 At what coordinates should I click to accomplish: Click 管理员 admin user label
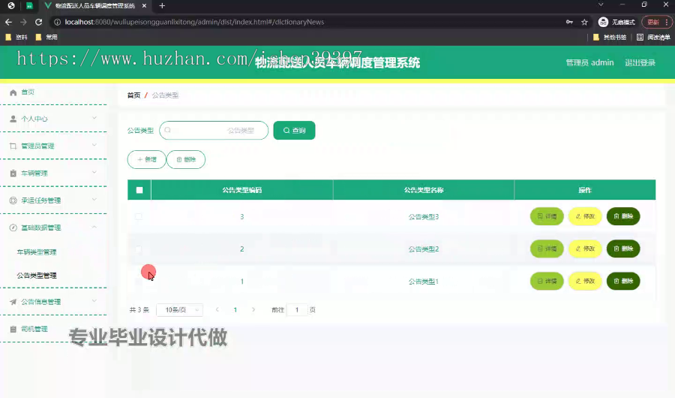pos(589,63)
